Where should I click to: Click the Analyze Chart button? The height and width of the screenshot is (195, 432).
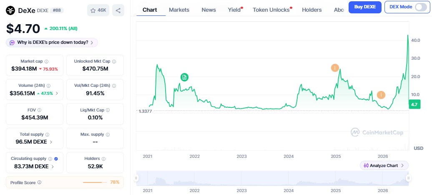384,165
